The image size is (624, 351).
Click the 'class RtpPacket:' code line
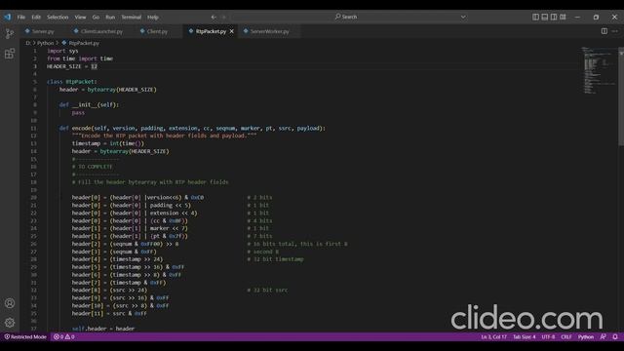[71, 82]
